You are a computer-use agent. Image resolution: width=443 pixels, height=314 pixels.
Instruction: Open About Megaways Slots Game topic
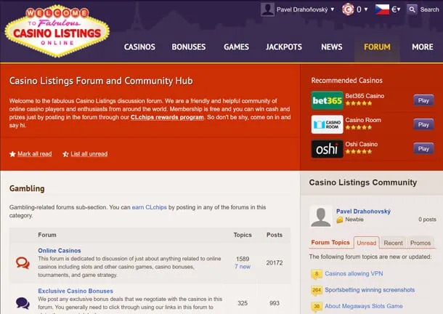point(364,306)
